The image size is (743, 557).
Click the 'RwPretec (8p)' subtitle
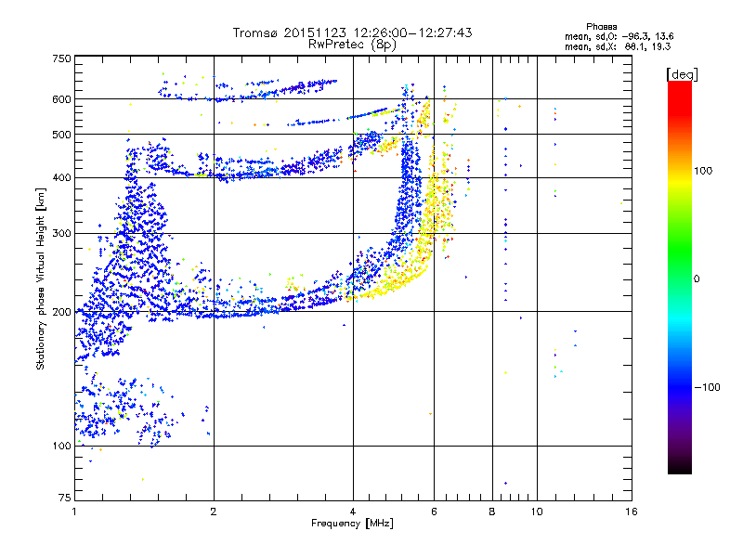point(352,45)
